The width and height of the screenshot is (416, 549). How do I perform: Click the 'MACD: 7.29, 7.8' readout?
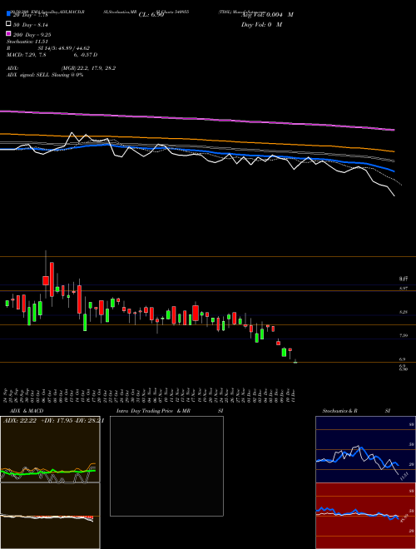point(27,55)
